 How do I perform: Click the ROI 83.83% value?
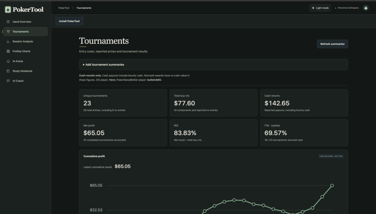click(185, 133)
